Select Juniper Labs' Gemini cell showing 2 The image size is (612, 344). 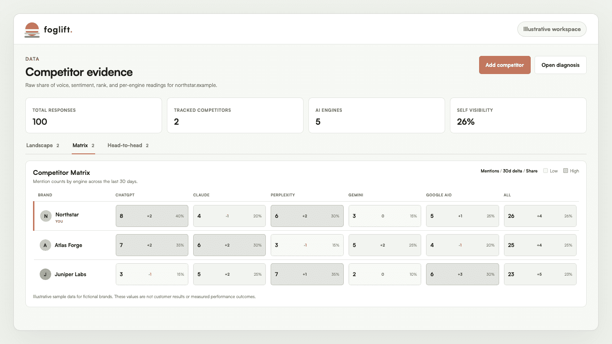coord(385,274)
